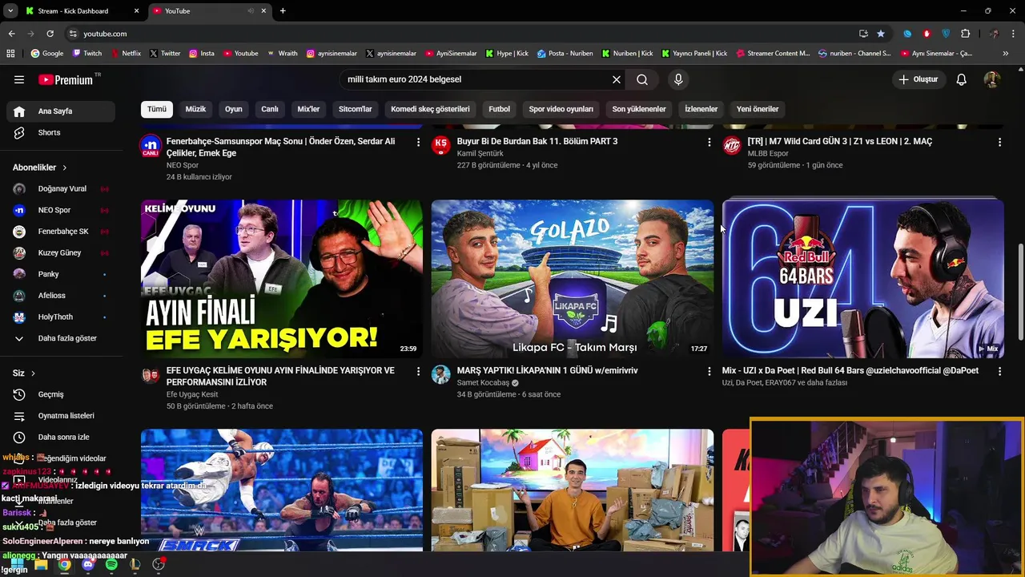1025x577 pixels.
Task: Open Kuzey Güney subscription
Action: click(x=61, y=253)
